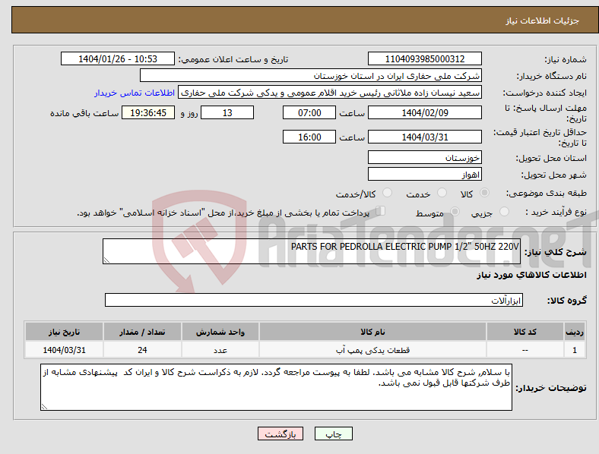The width and height of the screenshot is (599, 454).
Task: Click the price validity date 1404/03/31 field
Action: [x=424, y=137]
